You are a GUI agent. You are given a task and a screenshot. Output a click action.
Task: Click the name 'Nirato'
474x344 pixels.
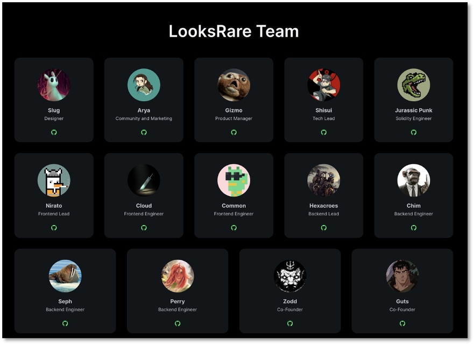click(54, 206)
